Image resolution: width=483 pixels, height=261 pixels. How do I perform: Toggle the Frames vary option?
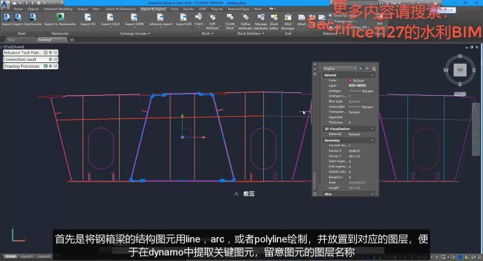331,21
